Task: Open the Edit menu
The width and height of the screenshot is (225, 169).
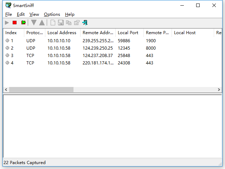Action: [21, 14]
